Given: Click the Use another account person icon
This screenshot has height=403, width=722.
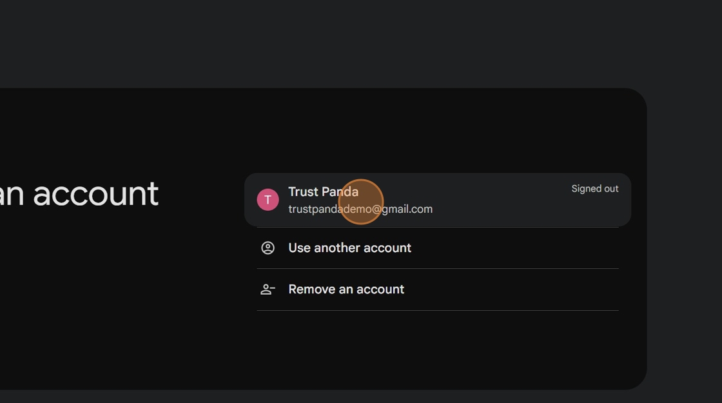Looking at the screenshot, I should 268,248.
